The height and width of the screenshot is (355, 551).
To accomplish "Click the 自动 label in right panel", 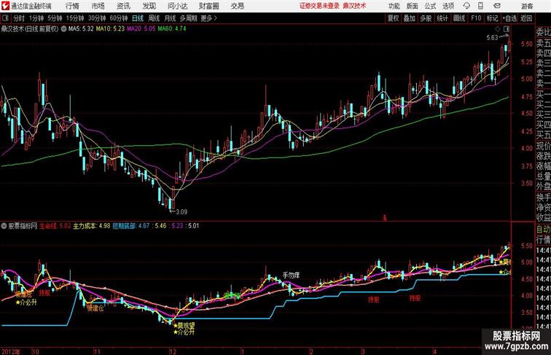I will (x=543, y=229).
